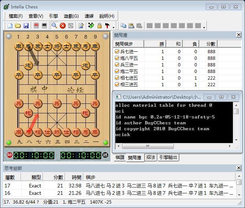
Task: Toggle the checkbox for 炮八平五
Action: pos(117,58)
